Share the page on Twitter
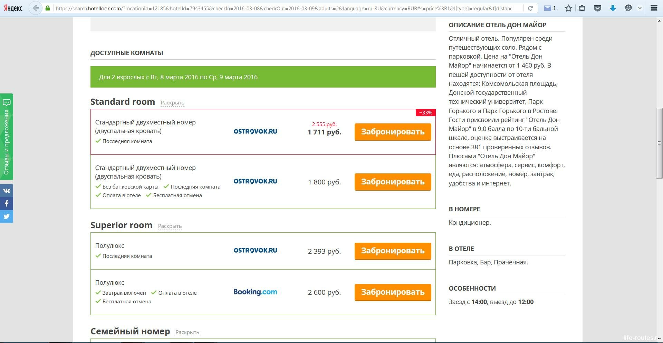 coord(7,216)
